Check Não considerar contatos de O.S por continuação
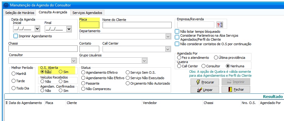The height and width of the screenshot is (121, 284). click(x=177, y=44)
